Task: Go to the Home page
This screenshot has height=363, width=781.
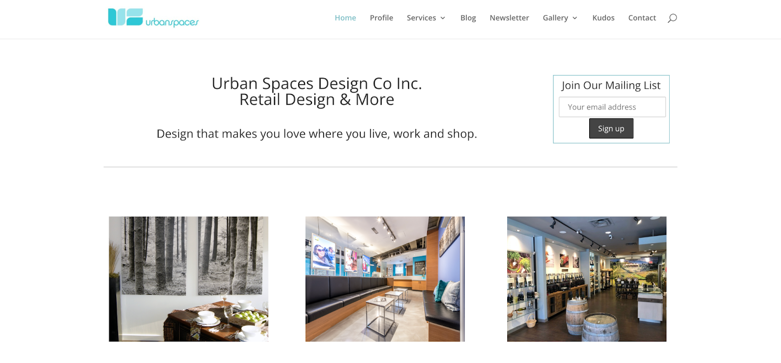Action: point(345,18)
